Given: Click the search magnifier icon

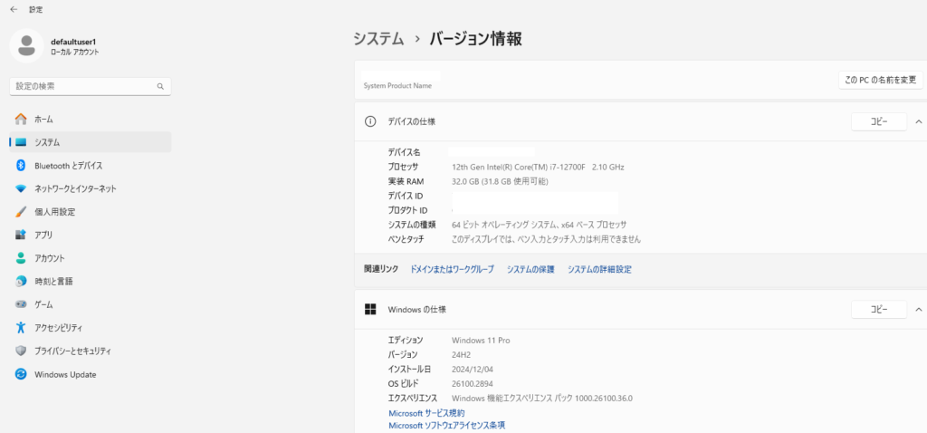Looking at the screenshot, I should pos(160,86).
